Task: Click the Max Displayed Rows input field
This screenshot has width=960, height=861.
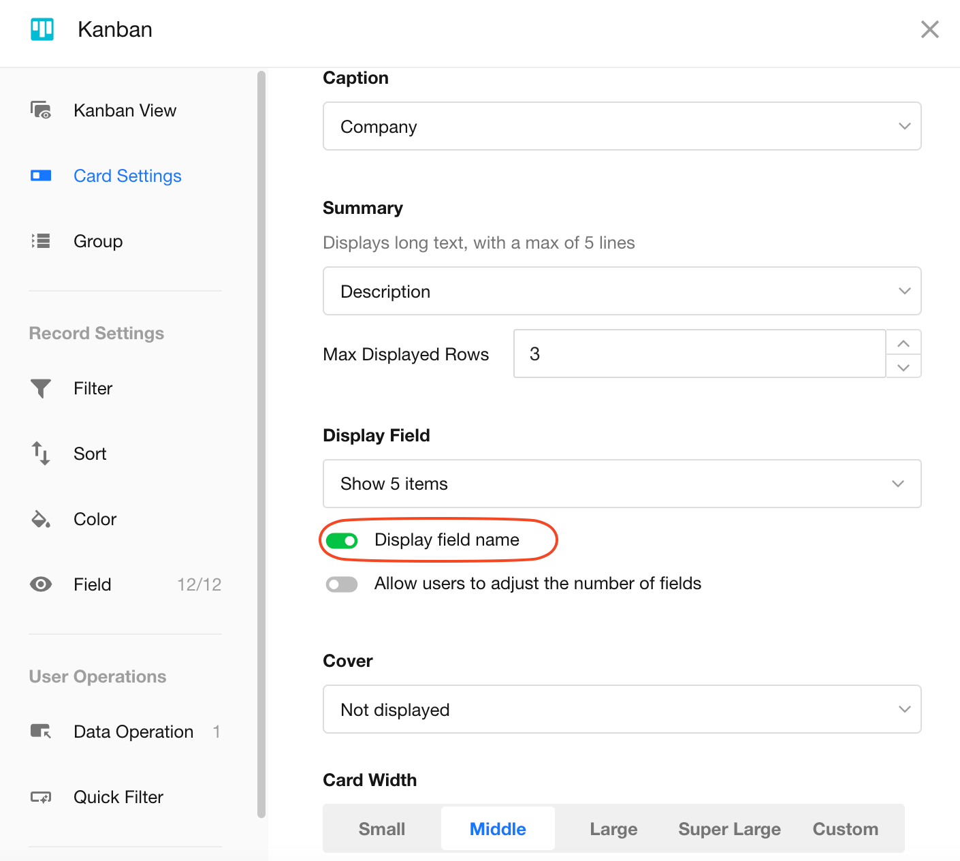Action: (x=699, y=354)
